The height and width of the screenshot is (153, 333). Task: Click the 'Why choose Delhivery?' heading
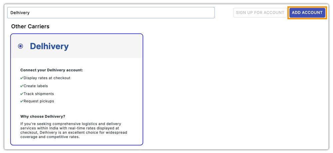coord(43,116)
